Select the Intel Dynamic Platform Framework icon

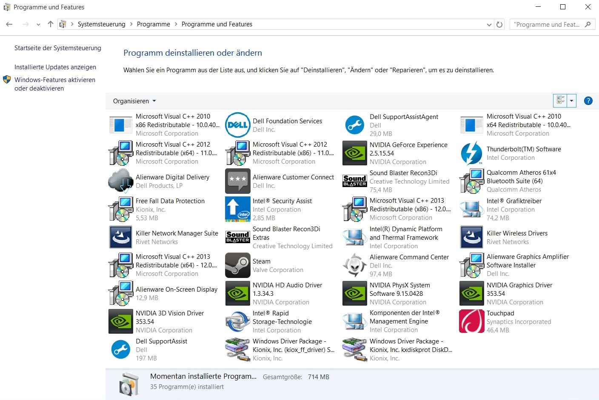click(354, 237)
